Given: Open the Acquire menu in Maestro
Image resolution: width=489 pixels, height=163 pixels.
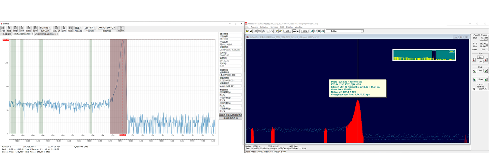Looking at the screenshot, I should click(254, 27).
